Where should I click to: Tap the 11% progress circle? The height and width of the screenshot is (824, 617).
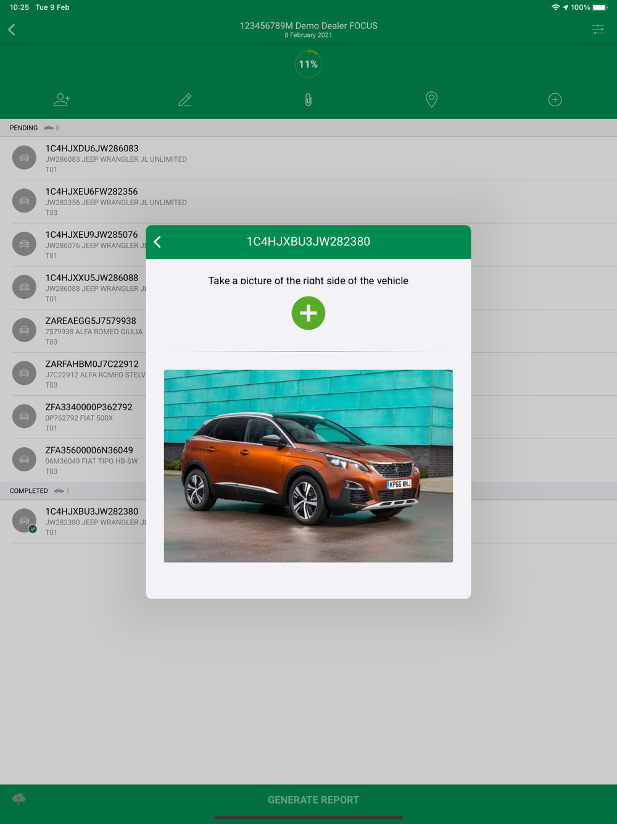308,64
